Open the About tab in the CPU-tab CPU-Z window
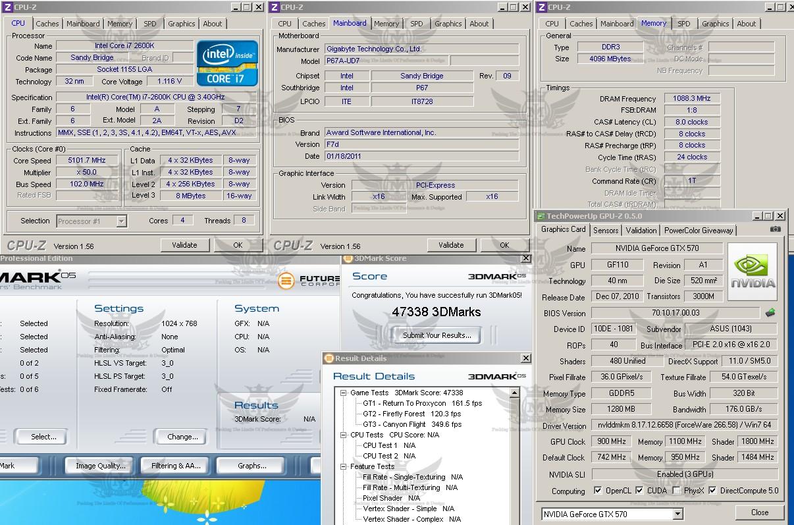This screenshot has width=794, height=525. pyautogui.click(x=213, y=24)
